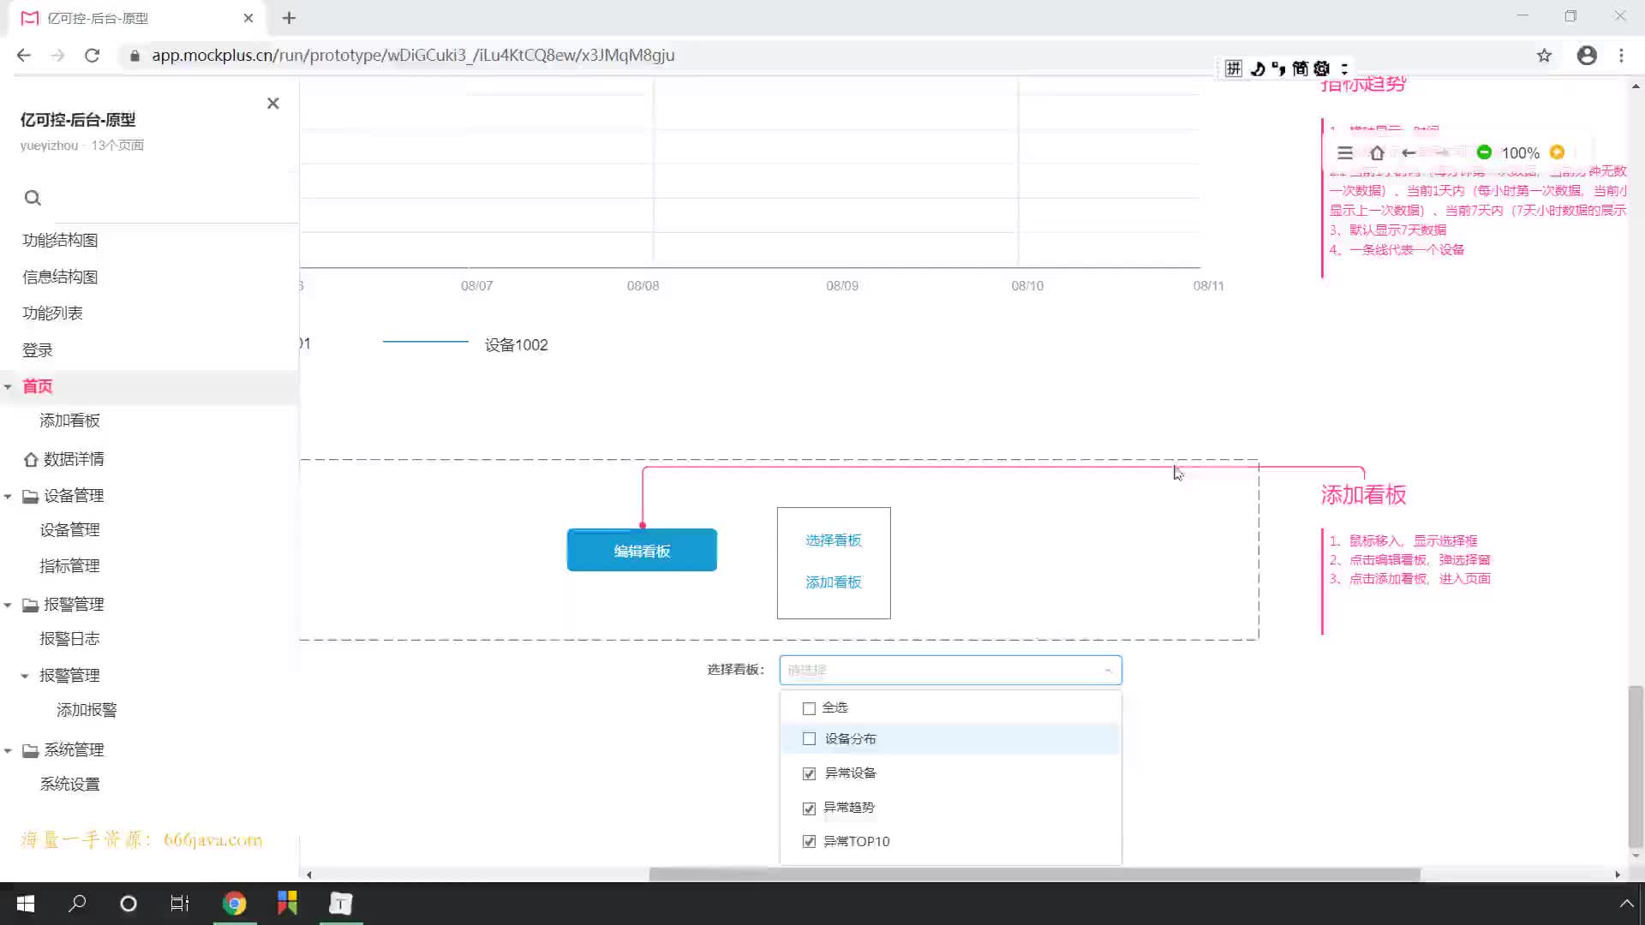
Task: Click the 编辑看板 button
Action: click(642, 551)
